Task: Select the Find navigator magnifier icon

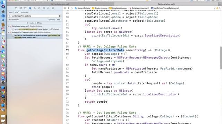Action: [x=30, y=8]
